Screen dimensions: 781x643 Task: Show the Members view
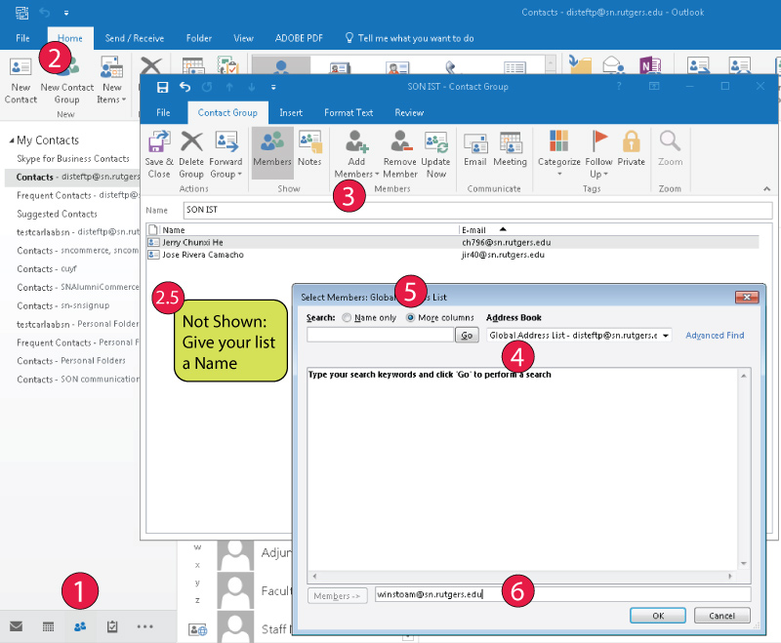pos(272,153)
